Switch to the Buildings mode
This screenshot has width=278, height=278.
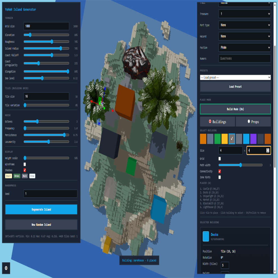(x=217, y=121)
